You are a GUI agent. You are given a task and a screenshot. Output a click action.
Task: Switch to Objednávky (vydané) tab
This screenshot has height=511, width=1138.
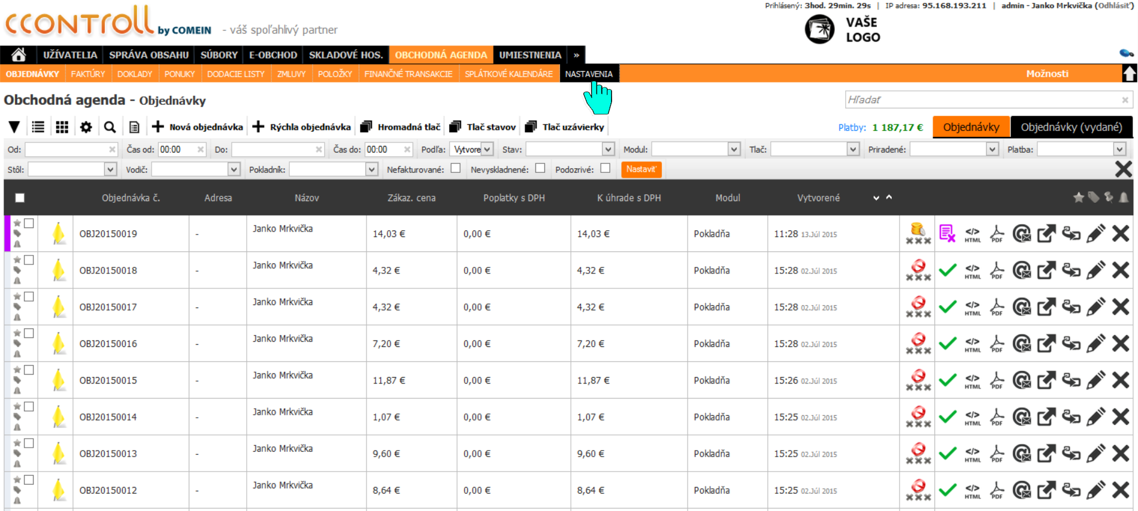point(1071,127)
